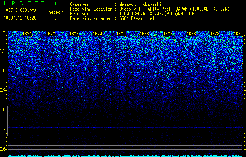Image resolution: width=246 pixels, height=157 pixels.
Task: Click the 1.0 frequency axis label
Action: point(3,71)
